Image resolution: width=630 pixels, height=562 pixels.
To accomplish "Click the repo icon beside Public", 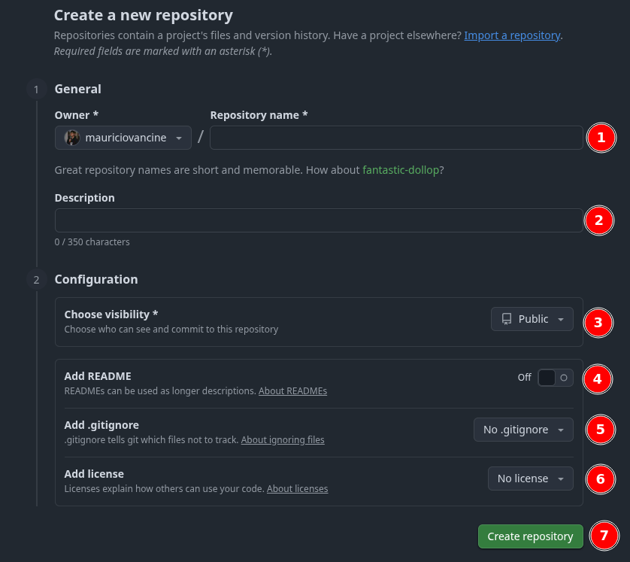I will [x=507, y=319].
